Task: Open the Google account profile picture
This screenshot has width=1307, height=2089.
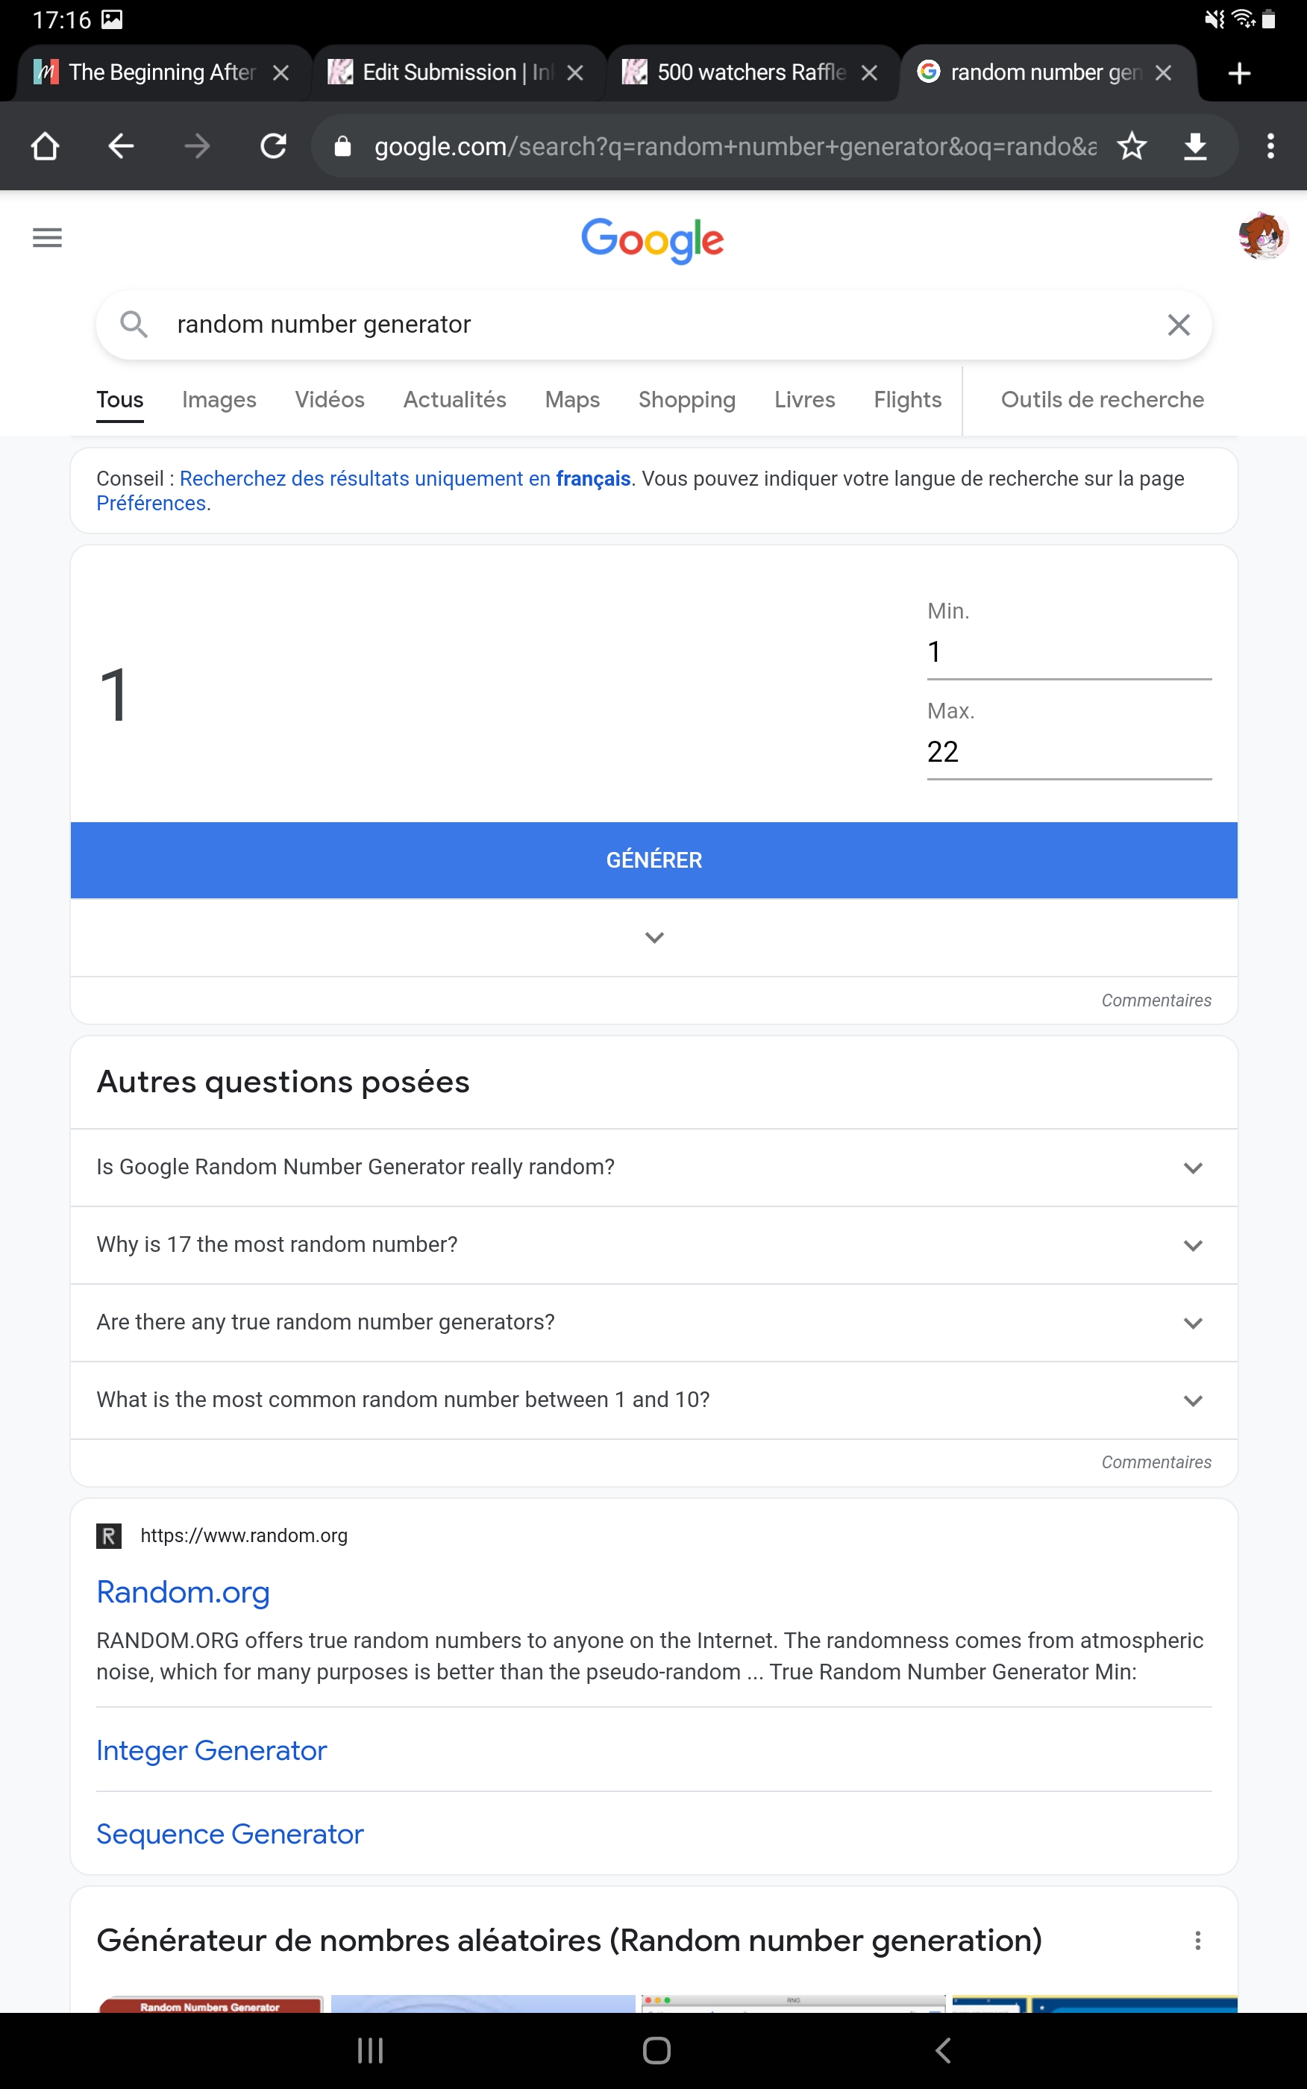Action: click(1261, 236)
